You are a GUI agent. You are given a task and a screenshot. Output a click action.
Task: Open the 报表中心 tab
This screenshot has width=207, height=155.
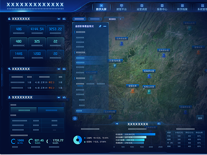click(x=162, y=8)
